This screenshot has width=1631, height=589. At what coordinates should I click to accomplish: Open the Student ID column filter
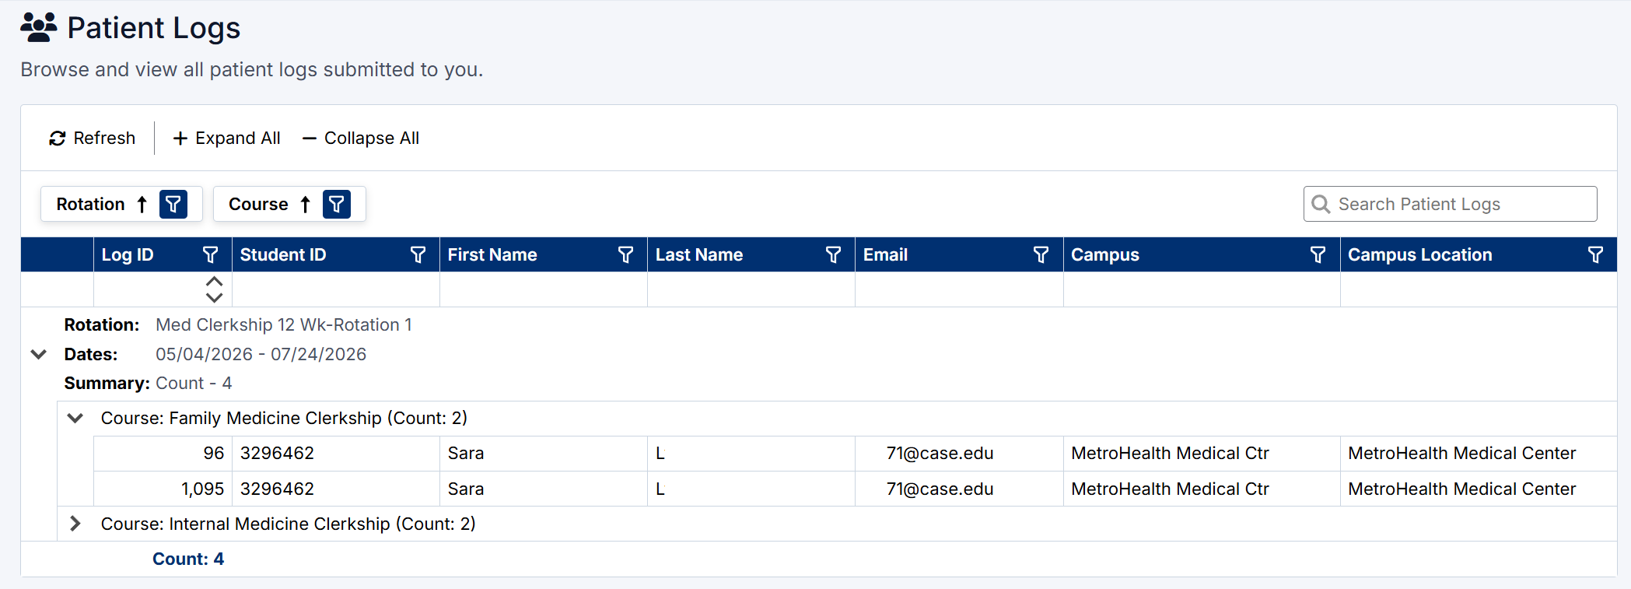418,255
